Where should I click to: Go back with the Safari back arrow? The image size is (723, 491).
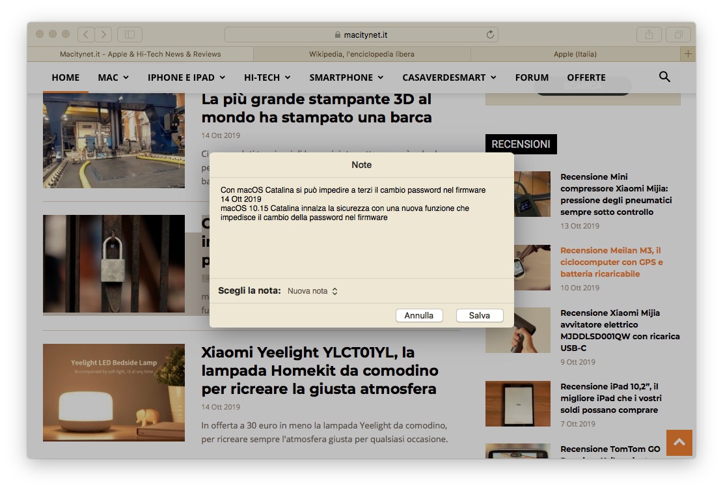(86, 34)
